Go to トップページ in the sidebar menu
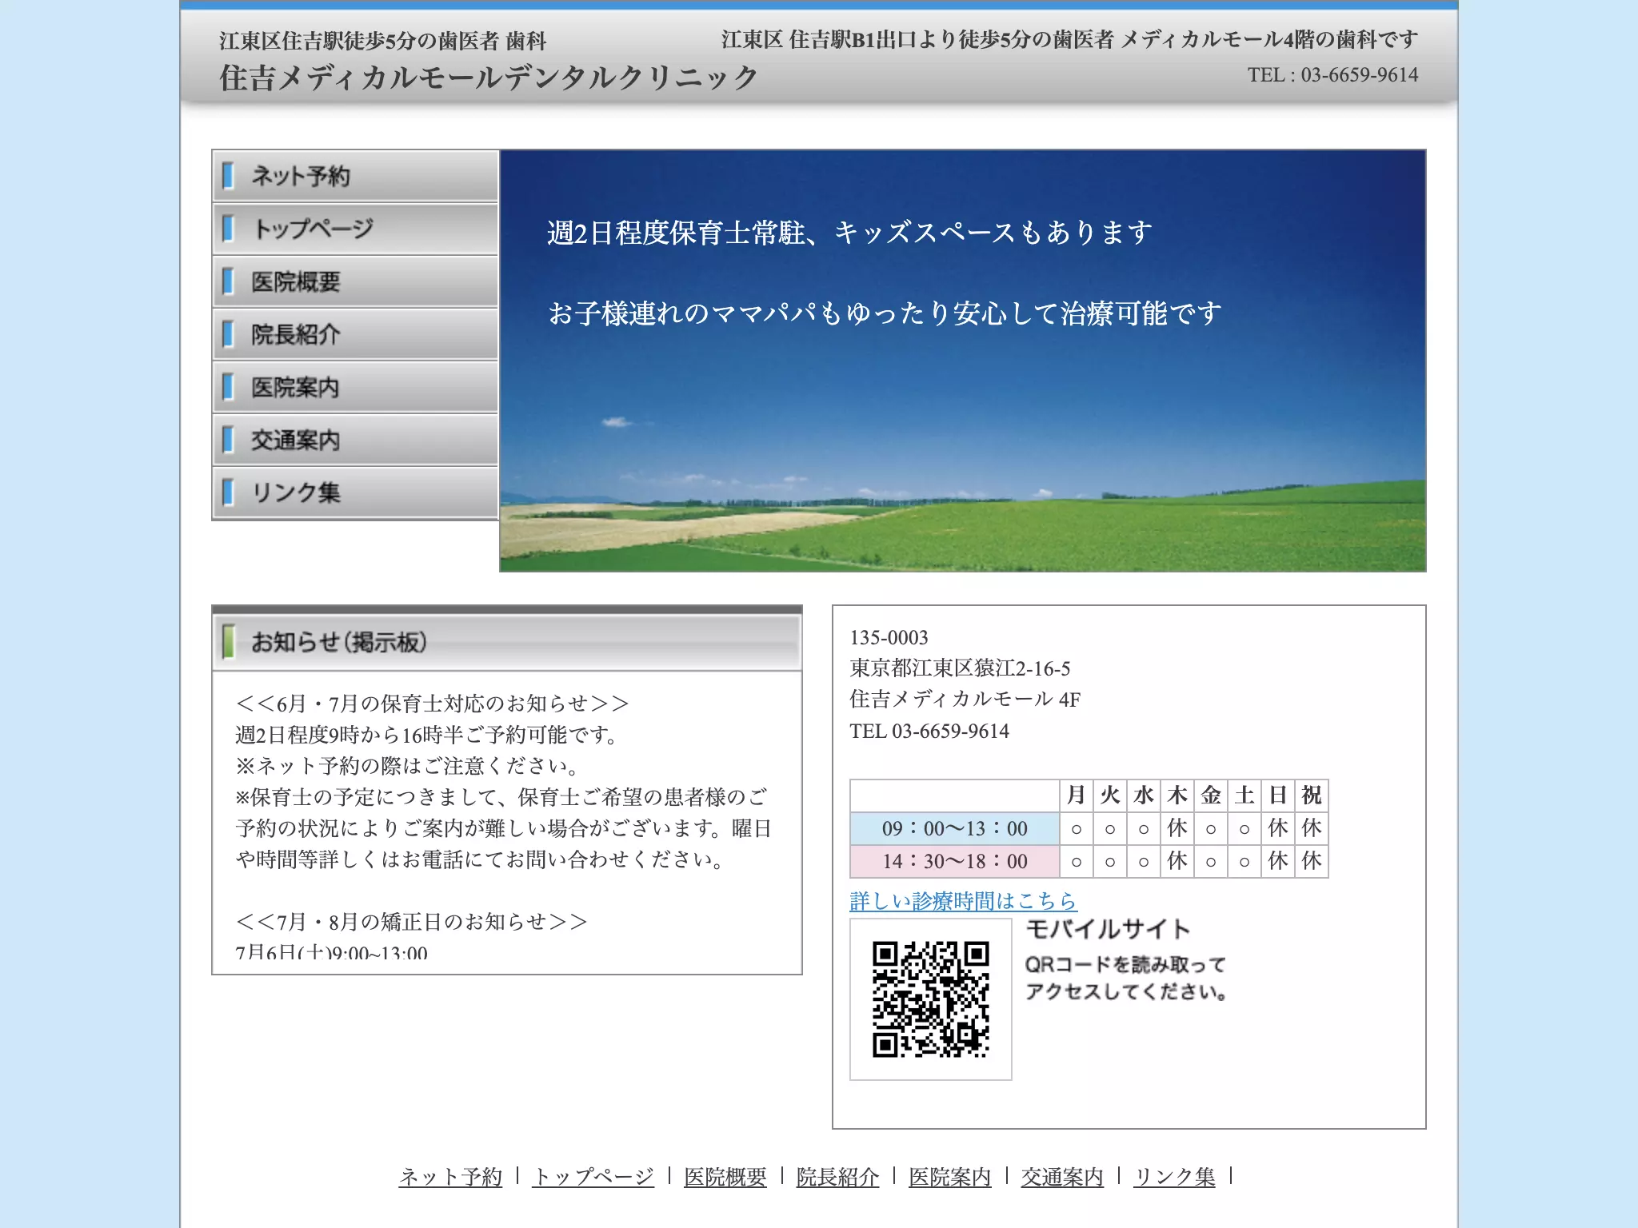 click(355, 229)
